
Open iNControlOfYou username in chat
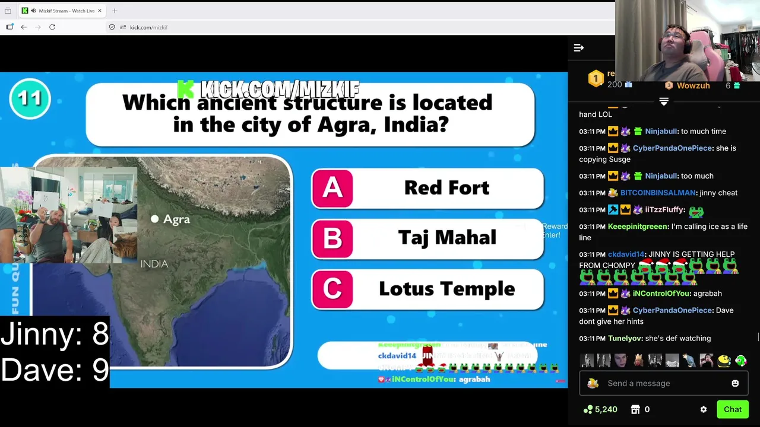[661, 294]
